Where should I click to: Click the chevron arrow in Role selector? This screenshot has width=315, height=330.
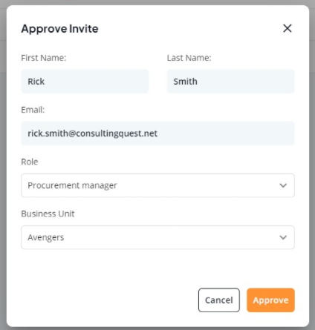tap(283, 185)
